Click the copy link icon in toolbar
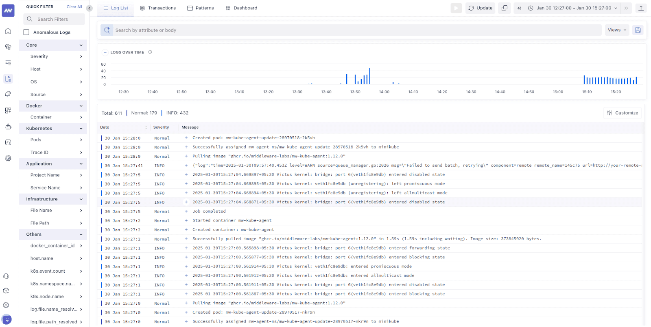Image resolution: width=651 pixels, height=327 pixels. point(505,8)
